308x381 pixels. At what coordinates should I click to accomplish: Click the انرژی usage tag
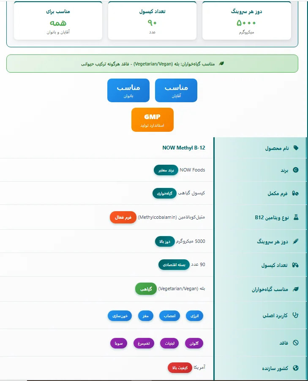coord(194,316)
